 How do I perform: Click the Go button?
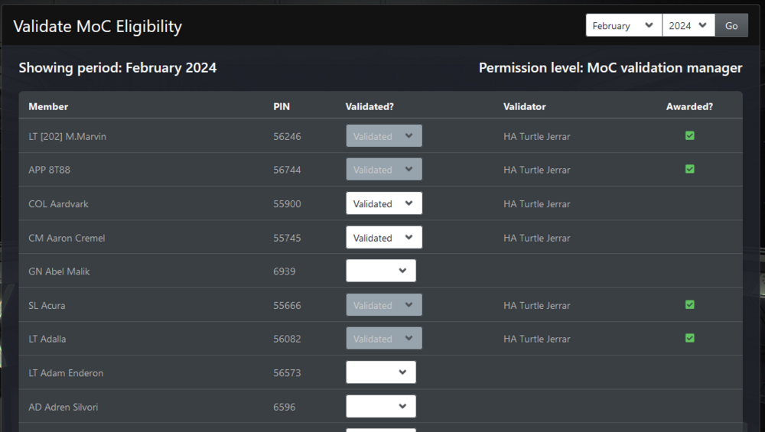coord(731,26)
